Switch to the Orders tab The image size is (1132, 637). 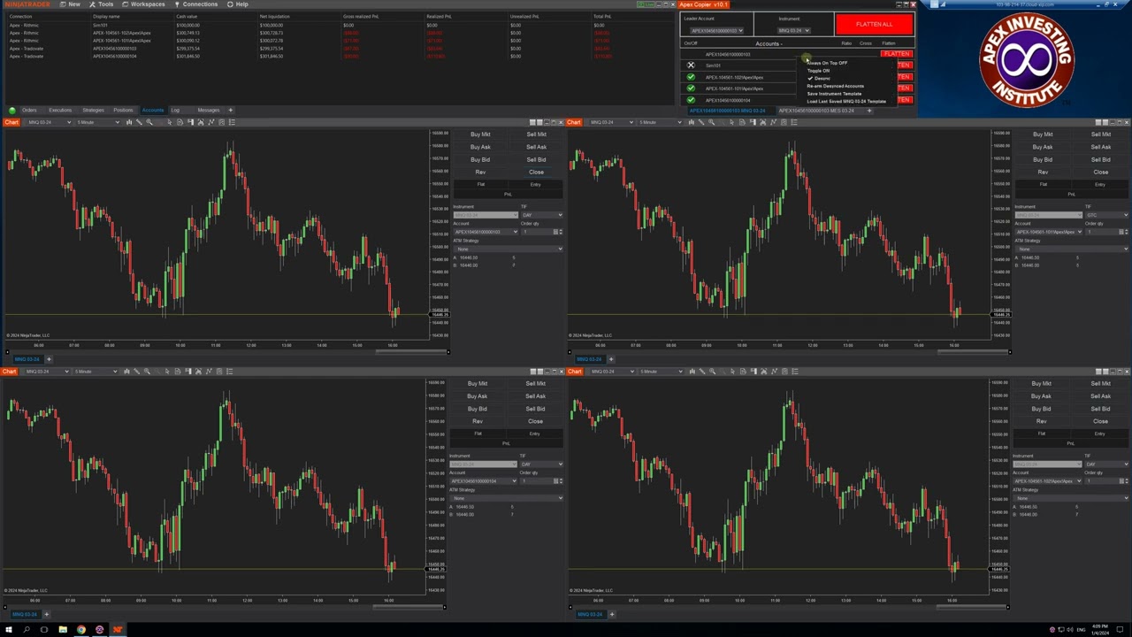pyautogui.click(x=29, y=111)
